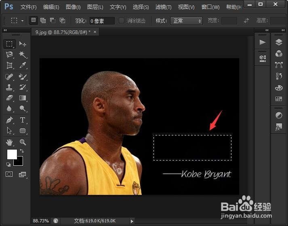Click the feather value input field
Screen dimensions: 288x226
point(102,21)
